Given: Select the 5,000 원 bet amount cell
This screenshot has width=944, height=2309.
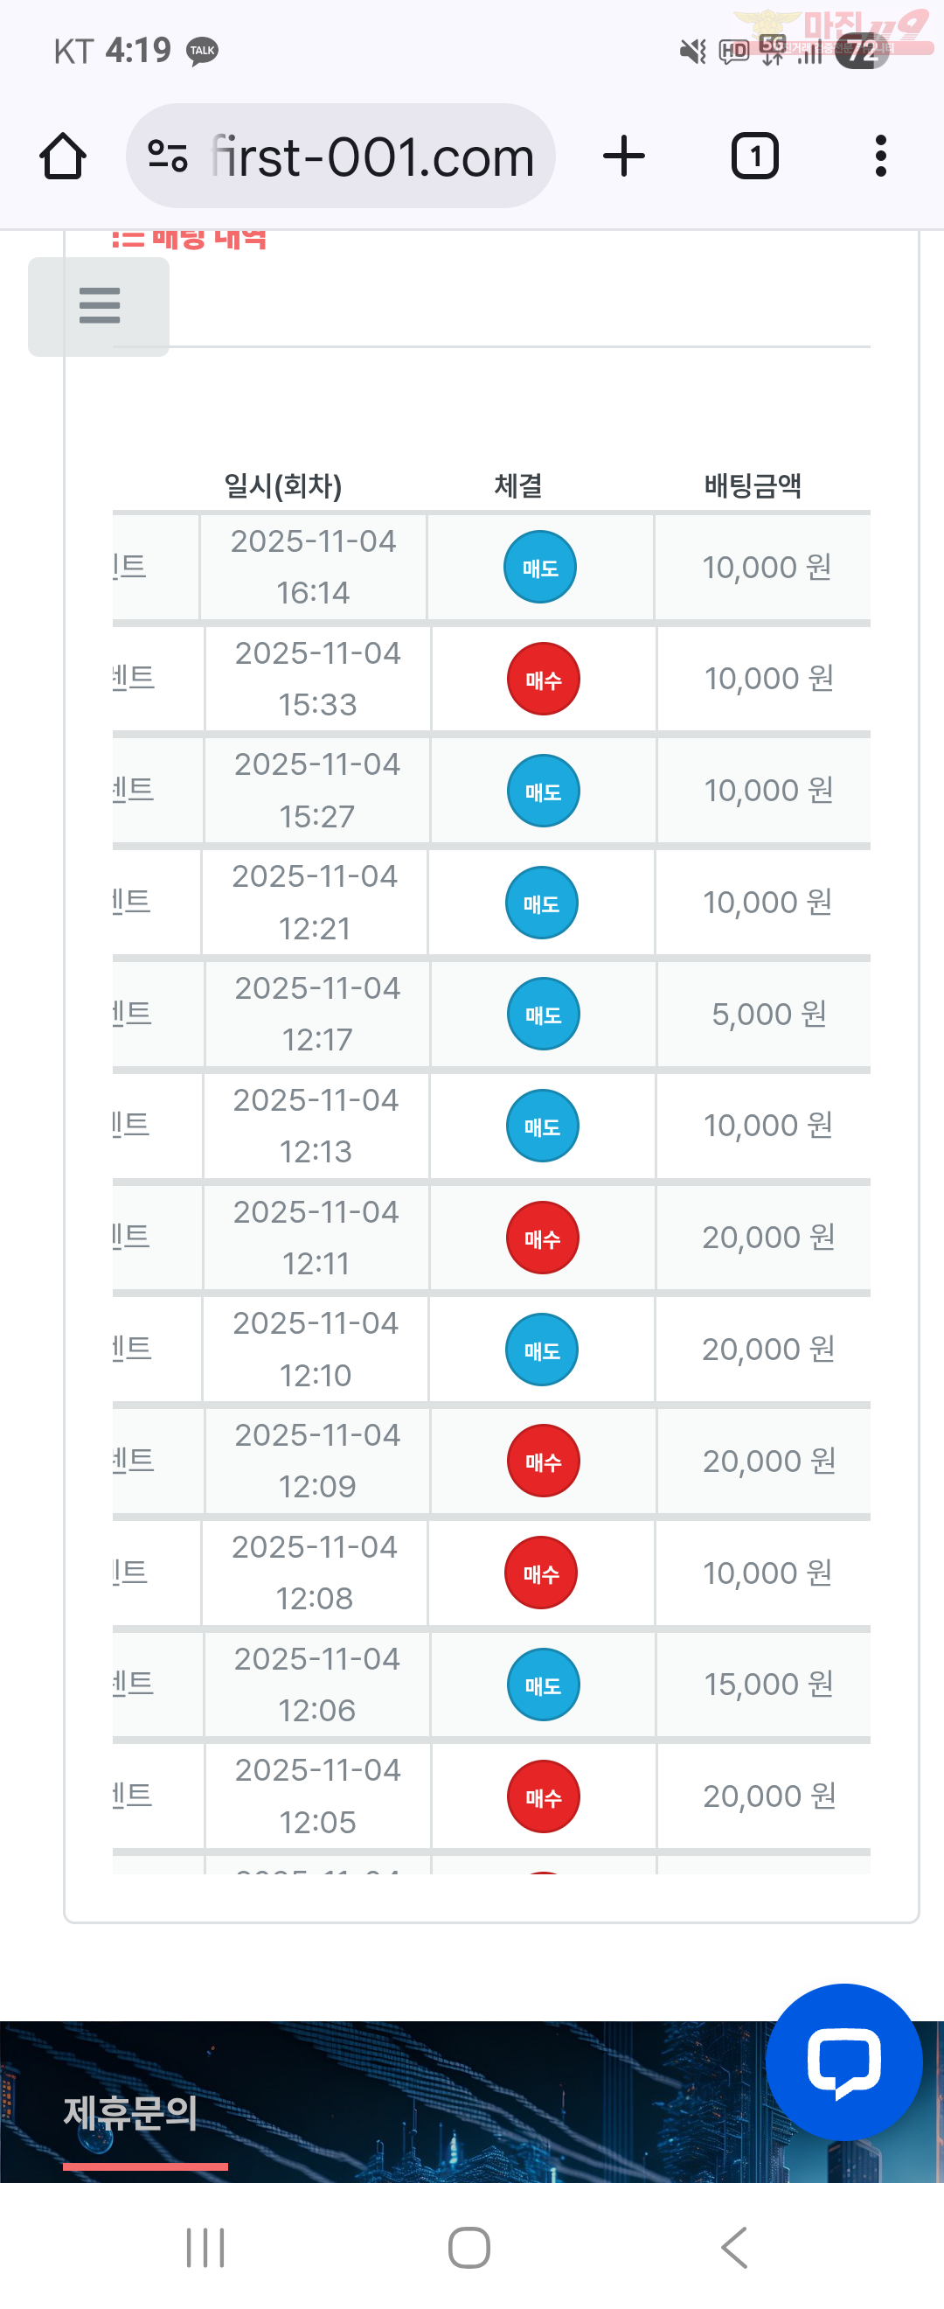Looking at the screenshot, I should click(767, 1015).
